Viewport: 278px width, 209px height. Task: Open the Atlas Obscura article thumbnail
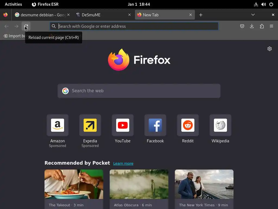tap(139, 184)
